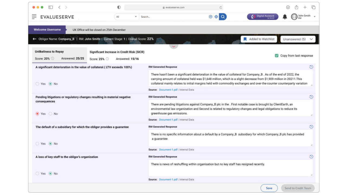
Task: Expand the user menu arrow next to John Smith
Action: [314, 17]
